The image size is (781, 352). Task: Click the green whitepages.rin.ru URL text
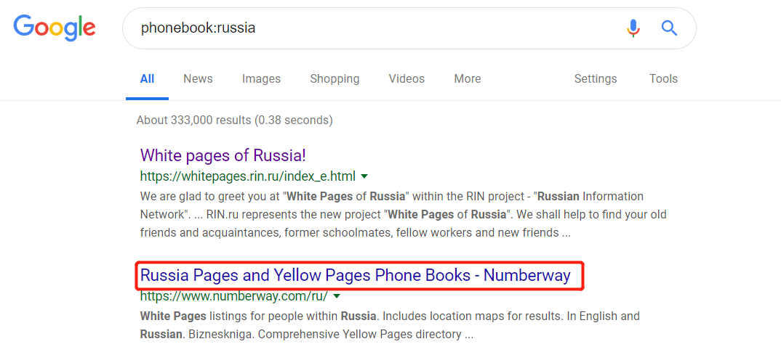click(x=247, y=176)
